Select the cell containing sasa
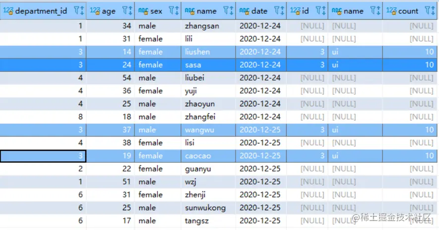 click(208, 65)
